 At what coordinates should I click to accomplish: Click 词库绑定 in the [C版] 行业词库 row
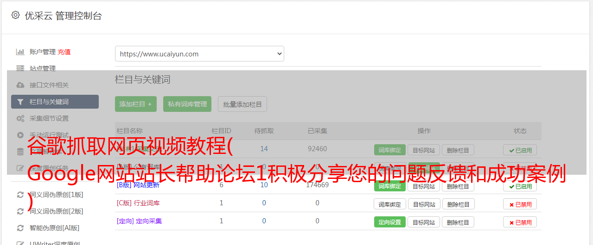[390, 204]
